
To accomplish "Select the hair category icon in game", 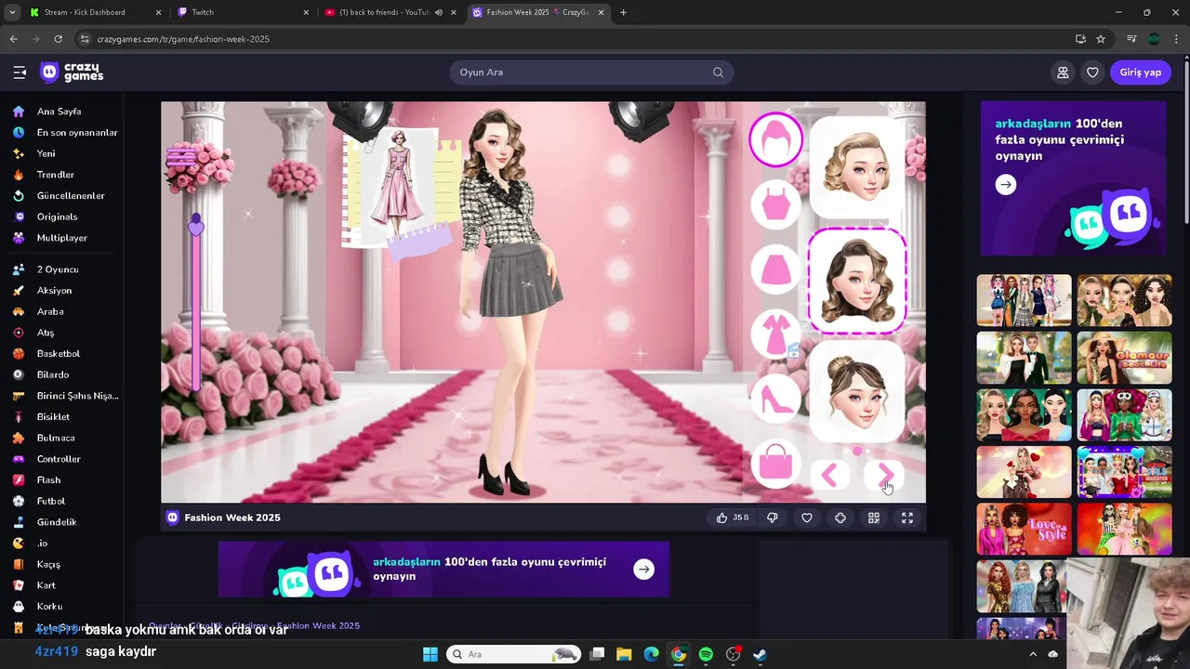I will tap(775, 140).
